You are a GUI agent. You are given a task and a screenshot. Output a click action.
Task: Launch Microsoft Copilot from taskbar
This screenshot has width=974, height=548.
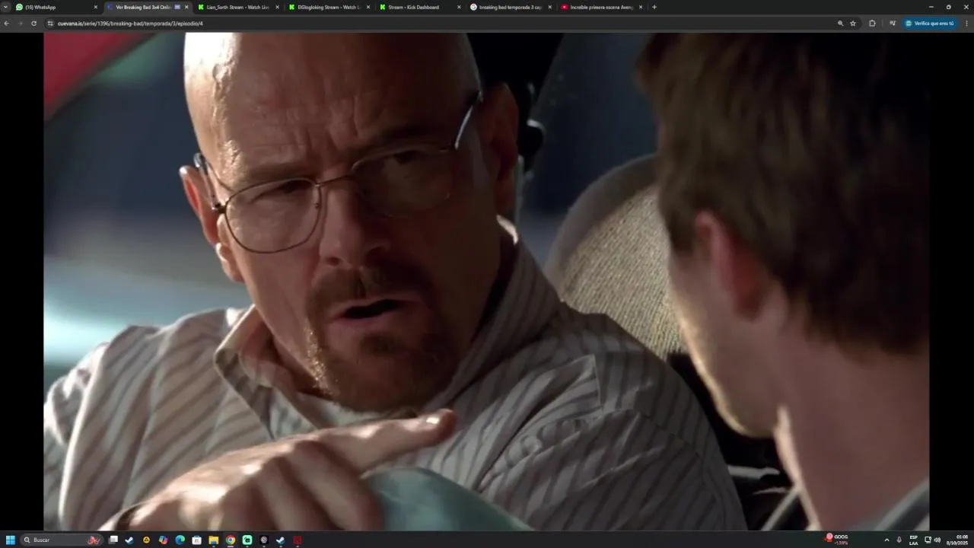(163, 540)
